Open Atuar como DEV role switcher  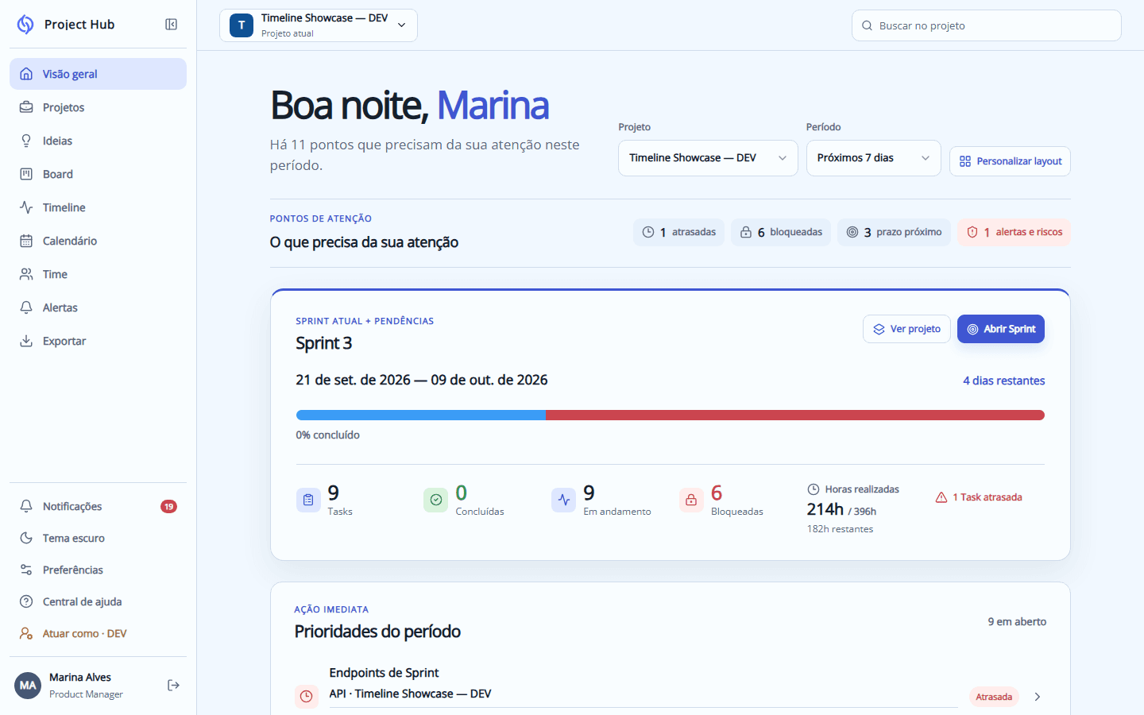point(98,633)
